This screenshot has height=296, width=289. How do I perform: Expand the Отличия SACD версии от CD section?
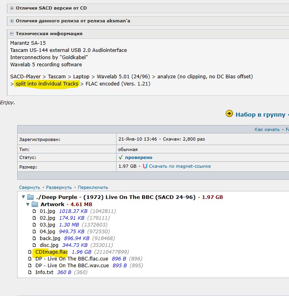[x=12, y=8]
